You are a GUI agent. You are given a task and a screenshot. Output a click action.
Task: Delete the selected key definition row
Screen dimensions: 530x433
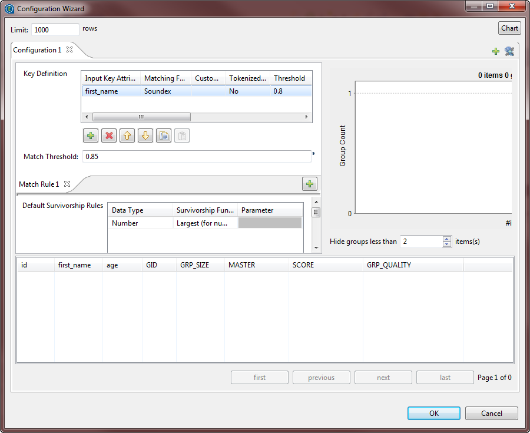(109, 136)
